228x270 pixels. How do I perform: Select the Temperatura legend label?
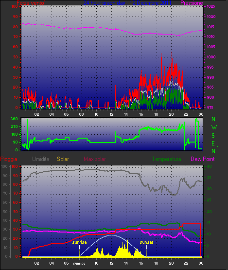[166, 159]
